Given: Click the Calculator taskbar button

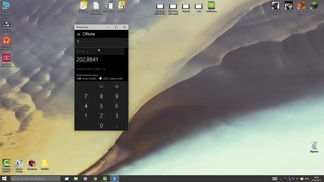Looking at the screenshot, I should pos(114,178).
